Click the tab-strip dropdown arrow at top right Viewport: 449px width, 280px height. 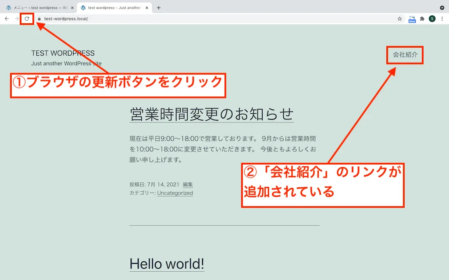point(442,8)
